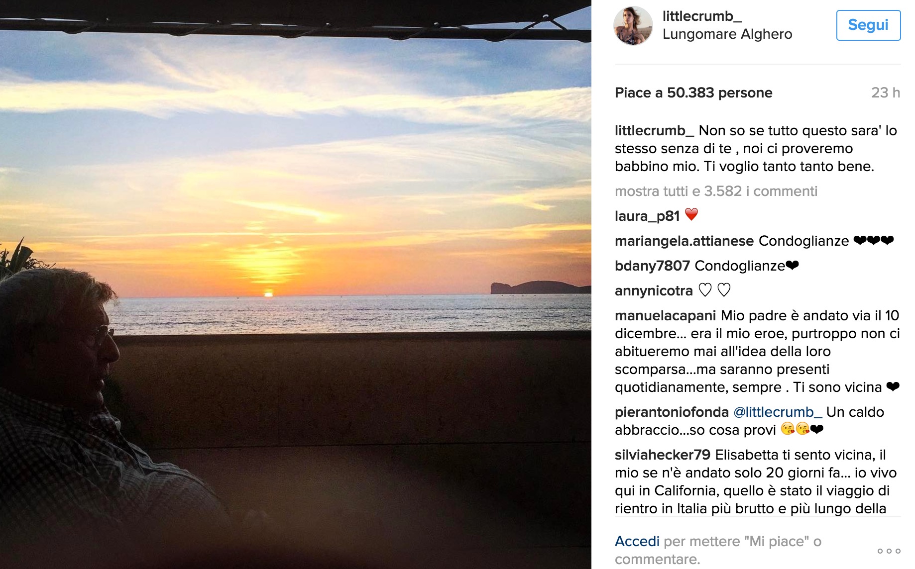The width and height of the screenshot is (915, 569).
Task: Open manuelacapani commenter profile
Action: [x=665, y=315]
